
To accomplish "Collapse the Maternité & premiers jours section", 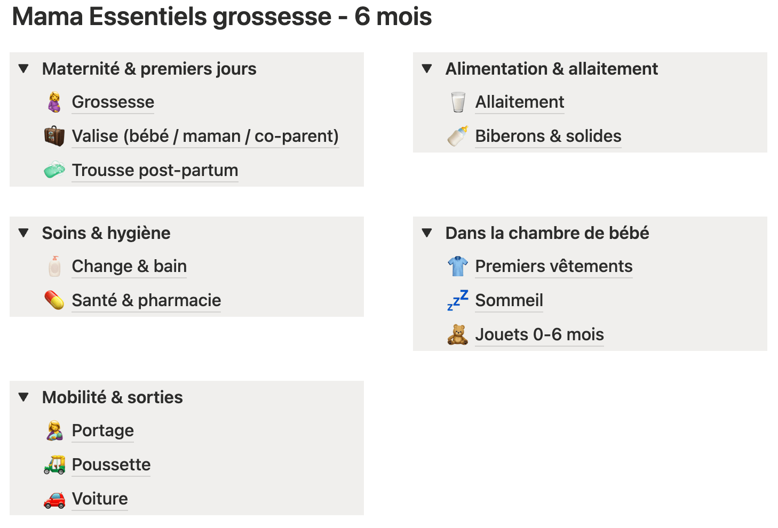I will (x=23, y=69).
